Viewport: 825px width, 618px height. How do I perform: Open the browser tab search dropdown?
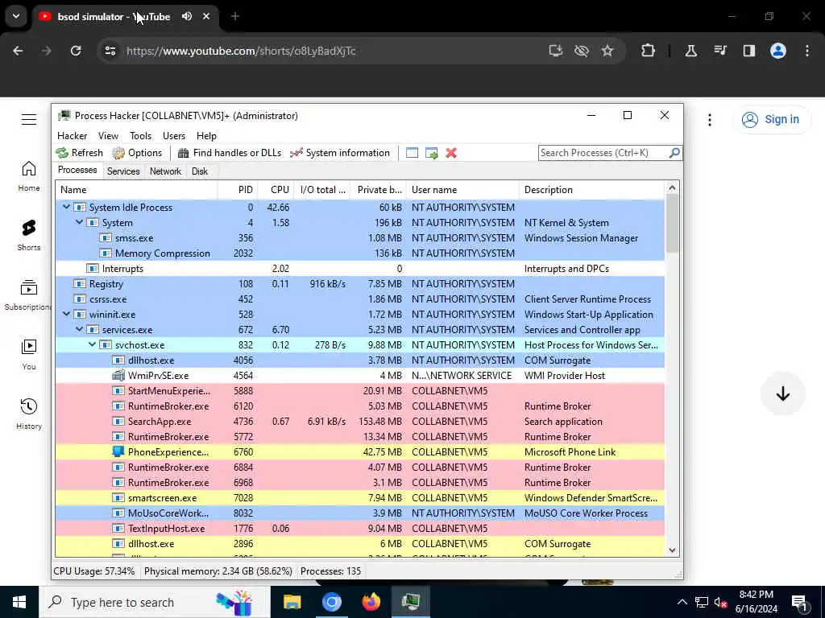coord(16,16)
